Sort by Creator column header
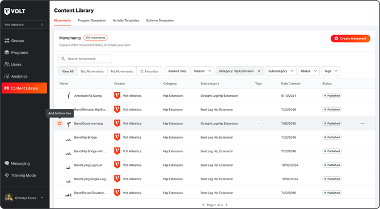This screenshot has height=209, width=380. 120,83
